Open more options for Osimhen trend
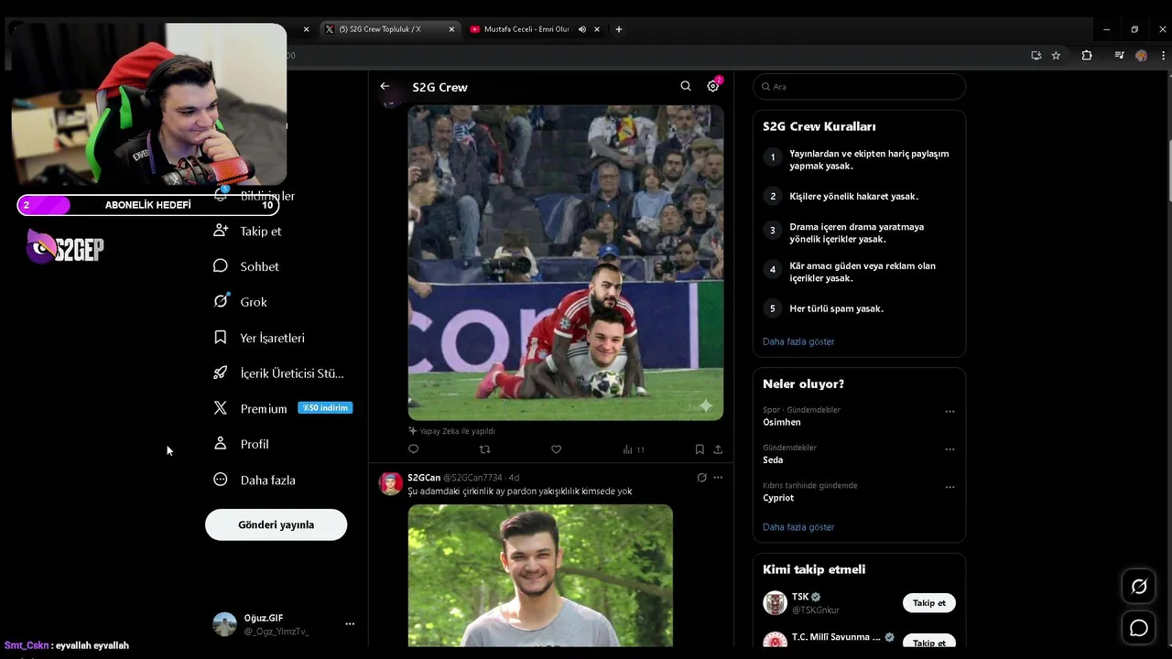This screenshot has height=659, width=1172. coord(950,411)
